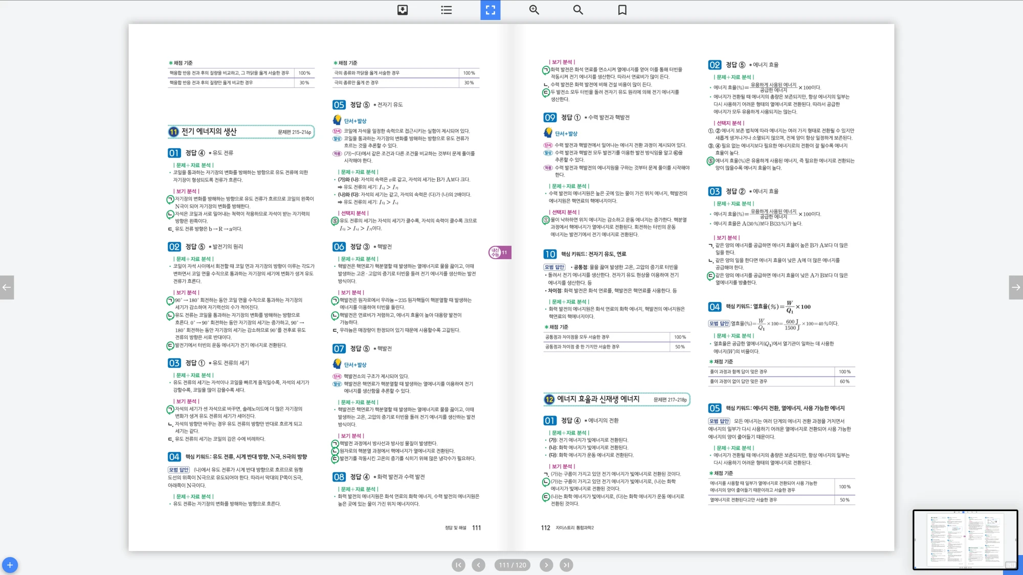Image resolution: width=1023 pixels, height=575 pixels.
Task: Jump to the first page
Action: [x=458, y=565]
